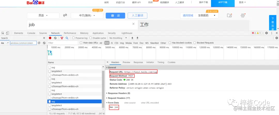Enable Disable cache checkbox
Screen dimensions: 279x115
click(91, 38)
